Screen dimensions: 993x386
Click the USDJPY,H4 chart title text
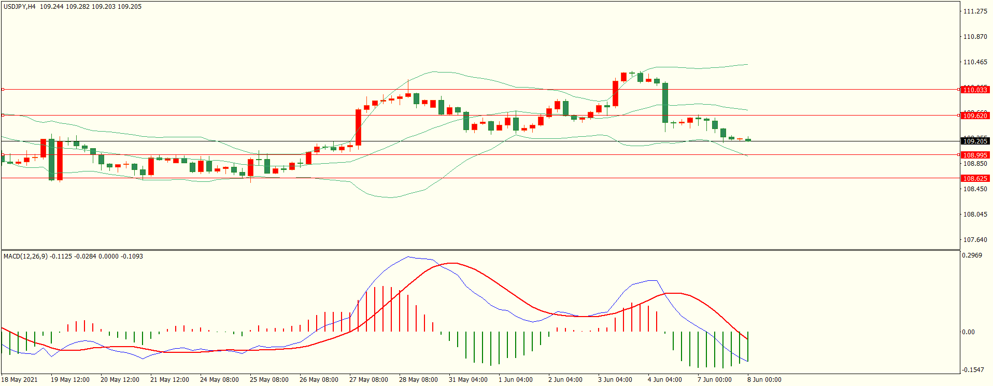click(20, 7)
